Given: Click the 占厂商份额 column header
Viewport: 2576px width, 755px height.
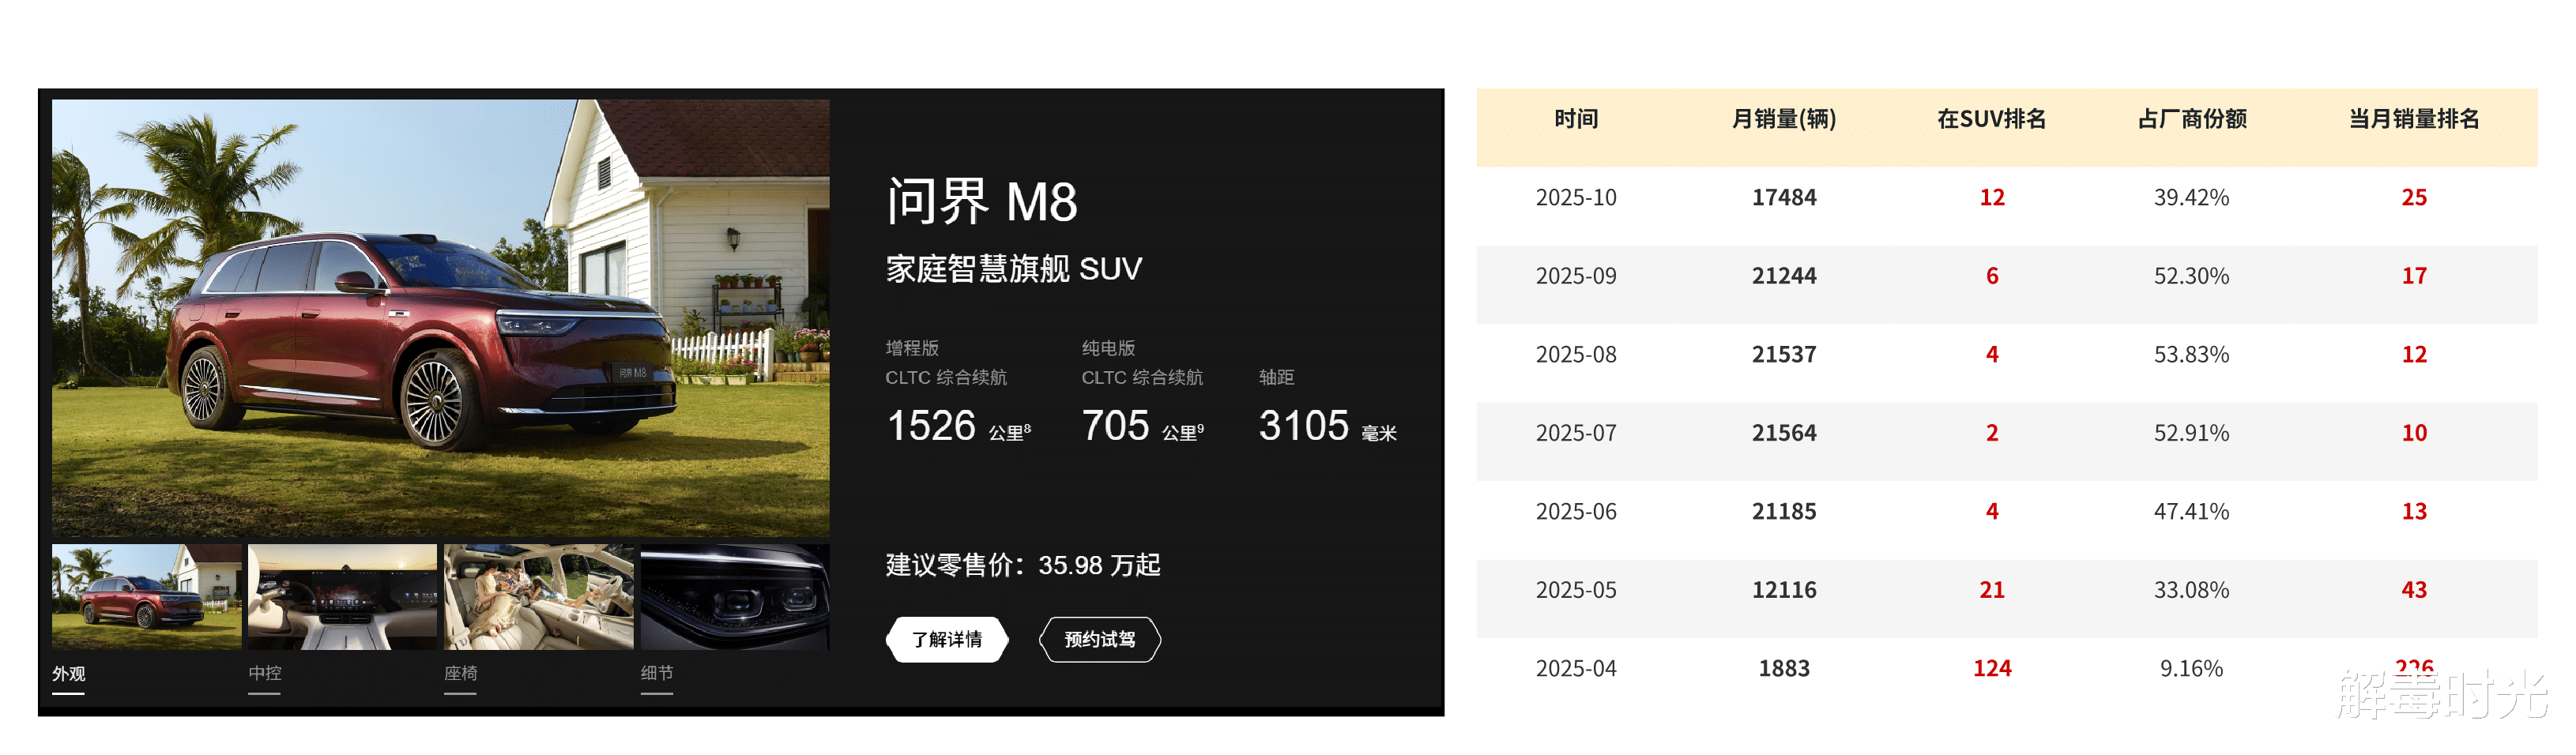Looking at the screenshot, I should (x=2192, y=119).
